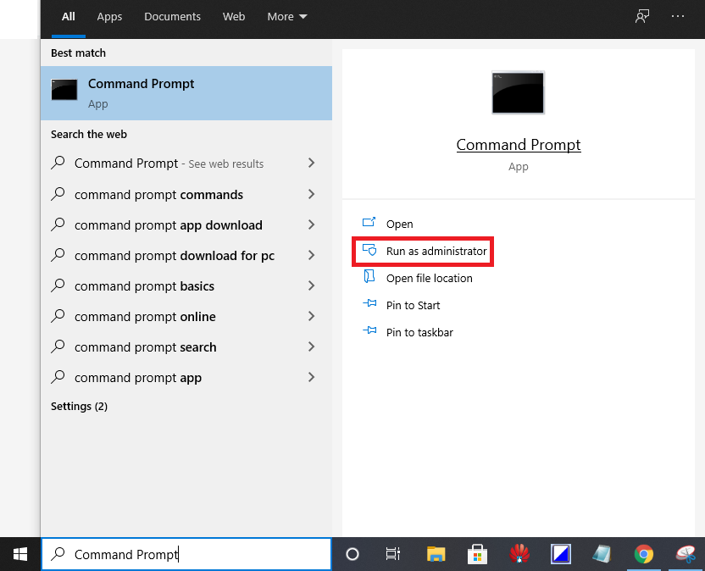Click search icon beside 'command prompt online'
Screen dimensions: 705x571
click(x=58, y=316)
